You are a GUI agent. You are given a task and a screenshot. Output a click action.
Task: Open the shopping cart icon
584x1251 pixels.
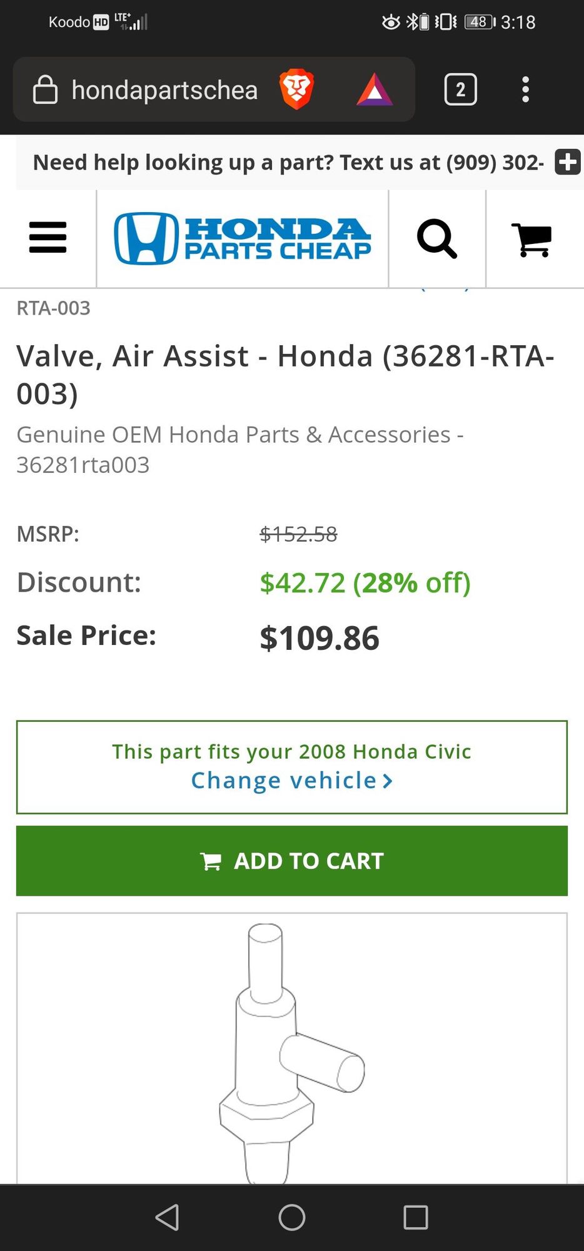tap(531, 240)
